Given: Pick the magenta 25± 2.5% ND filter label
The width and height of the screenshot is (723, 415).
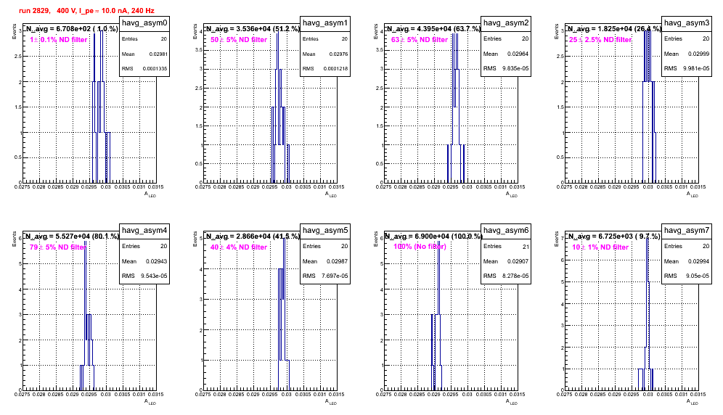Looking at the screenshot, I should coord(600,40).
